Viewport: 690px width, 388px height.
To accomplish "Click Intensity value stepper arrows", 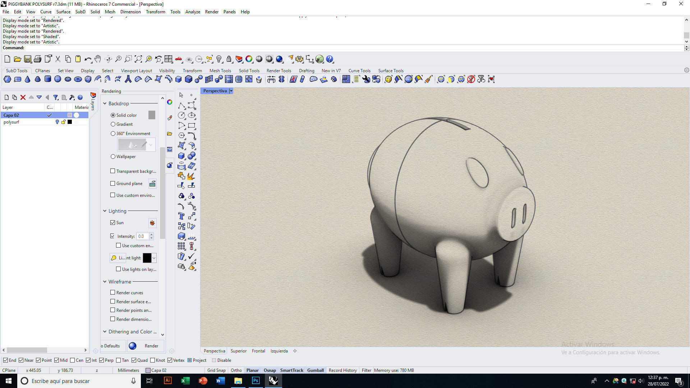I will coord(151,236).
